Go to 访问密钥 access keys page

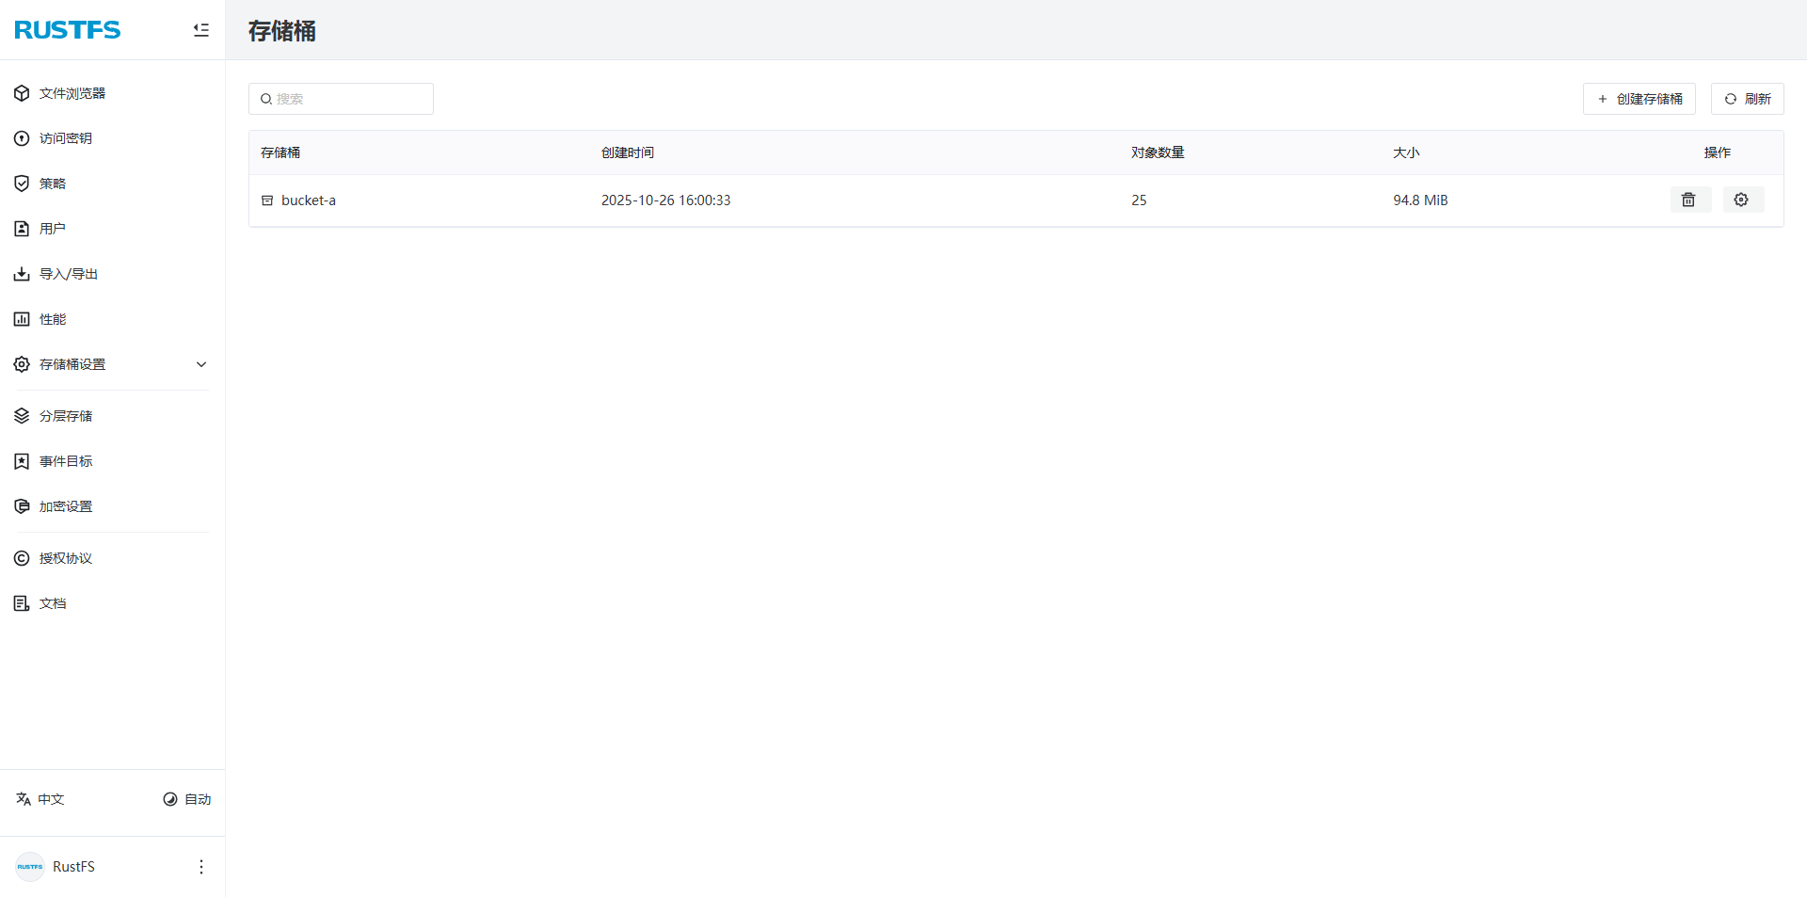point(65,138)
